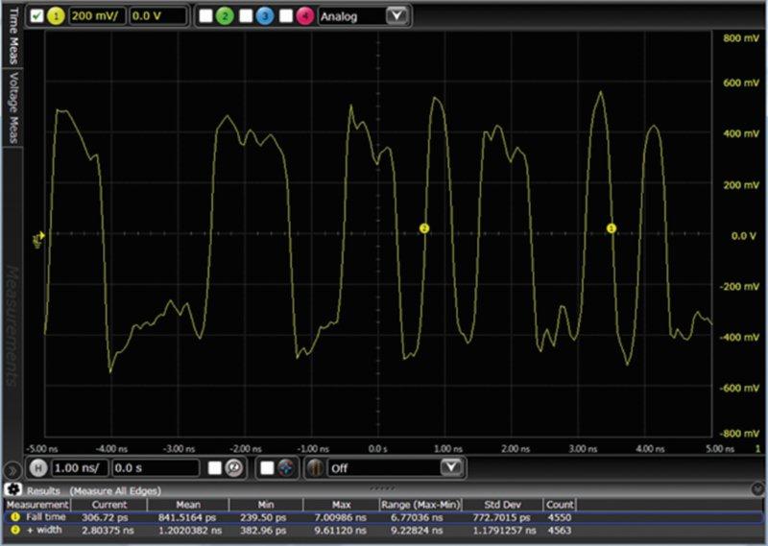
Task: Uncheck the channel 1 enable checkbox
Action: point(36,16)
